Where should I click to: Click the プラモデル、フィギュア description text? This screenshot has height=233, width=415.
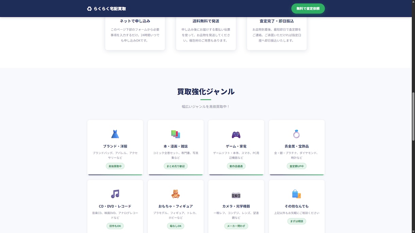point(176,215)
